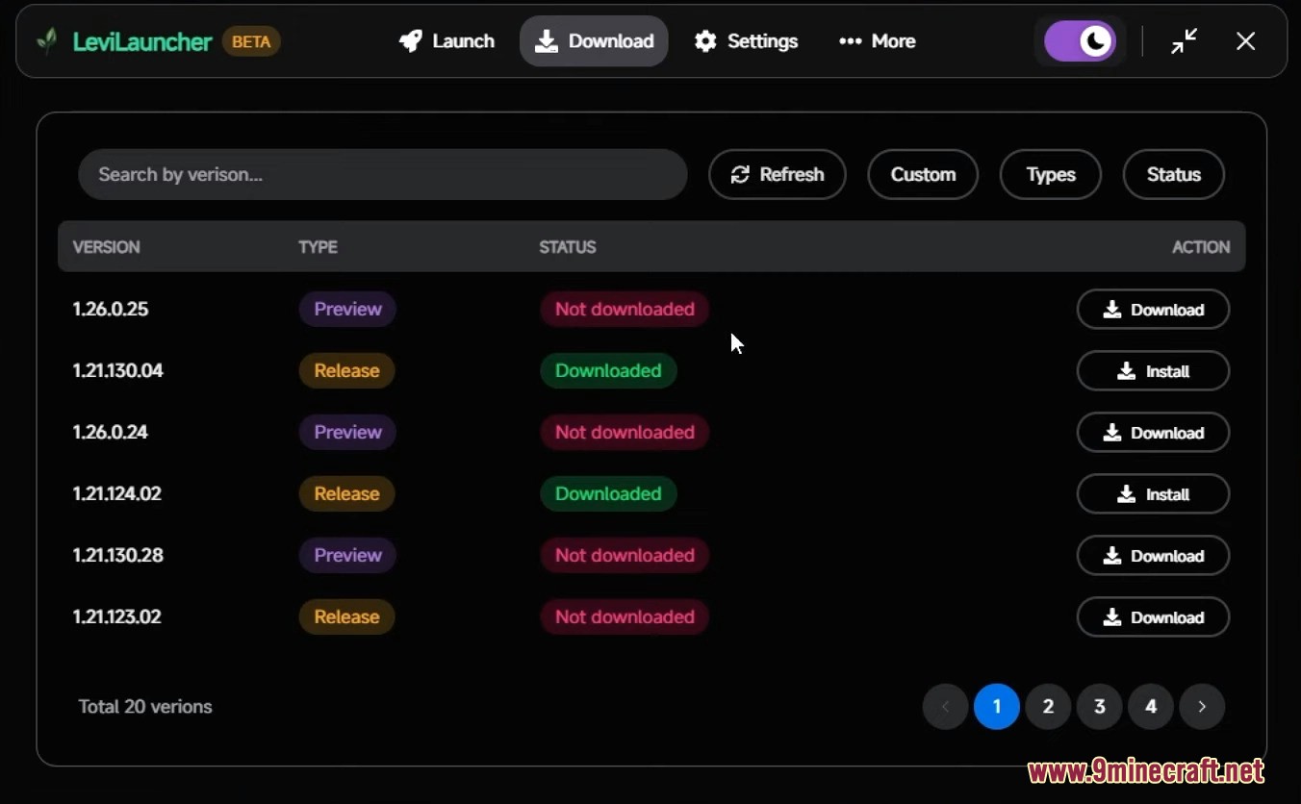The height and width of the screenshot is (804, 1301).
Task: Click the LeviLauncher leaf logo icon
Action: 46,41
